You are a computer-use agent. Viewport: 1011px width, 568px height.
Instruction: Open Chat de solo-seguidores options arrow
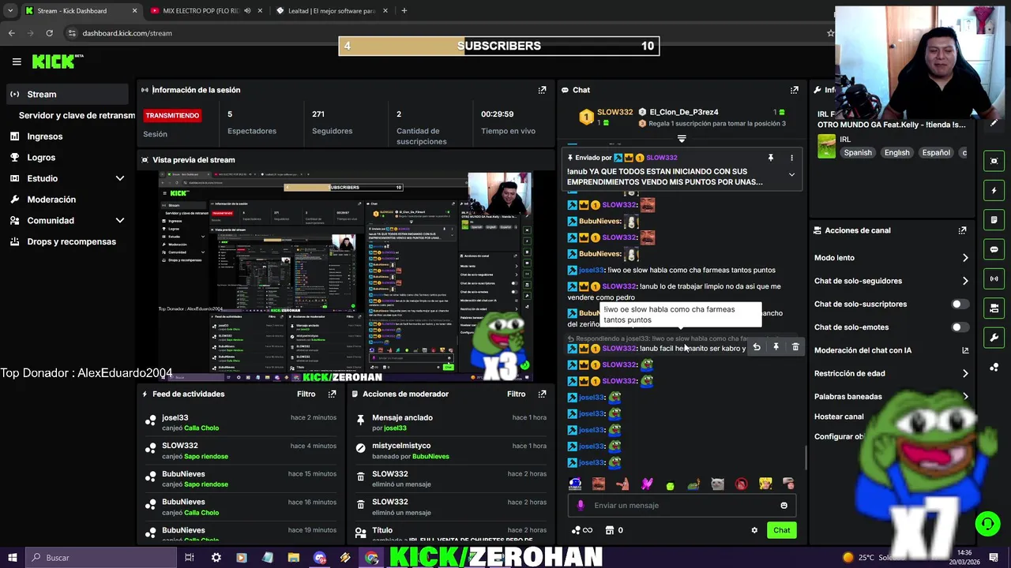(965, 281)
